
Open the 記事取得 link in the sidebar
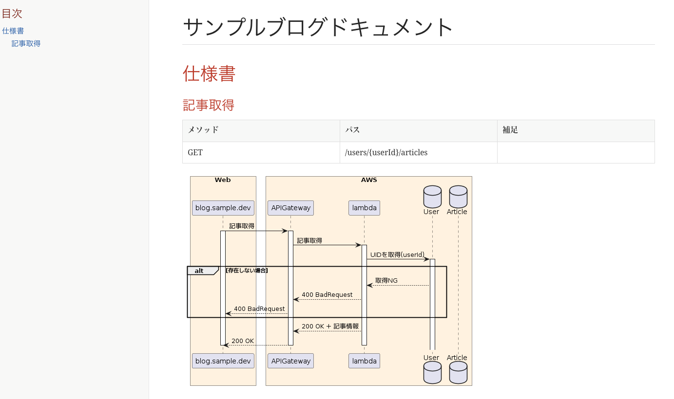26,43
